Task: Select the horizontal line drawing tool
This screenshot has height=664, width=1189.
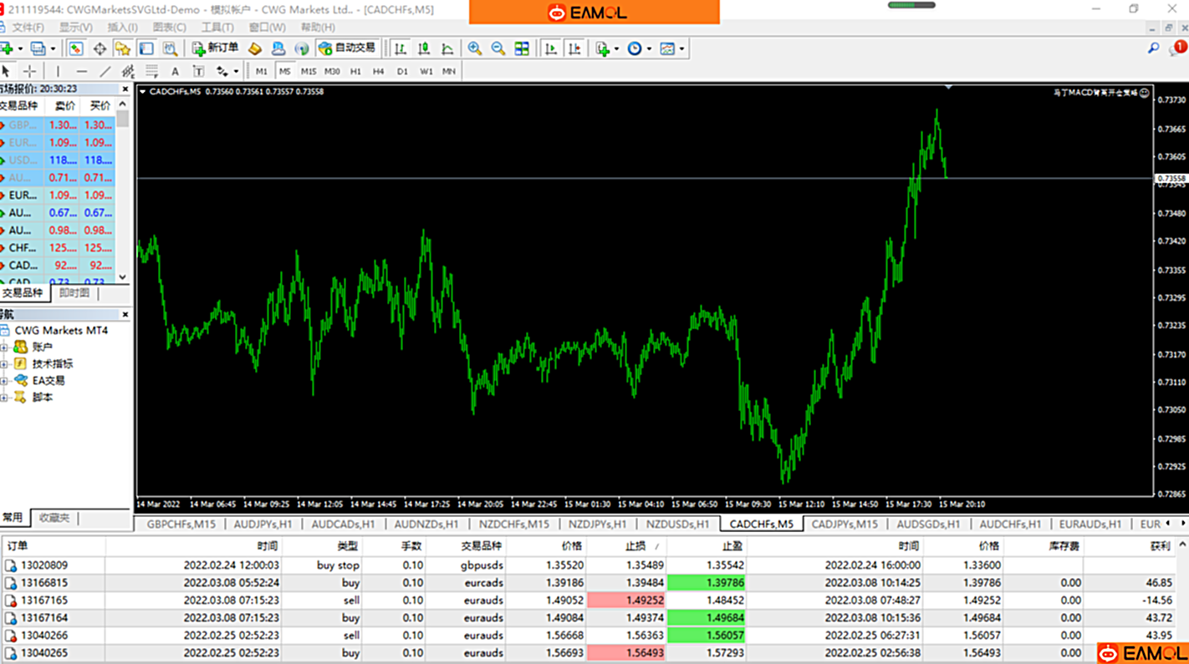Action: (81, 72)
